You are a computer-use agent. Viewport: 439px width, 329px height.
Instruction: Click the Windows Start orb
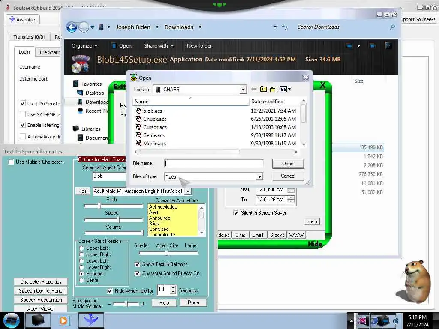click(12, 320)
